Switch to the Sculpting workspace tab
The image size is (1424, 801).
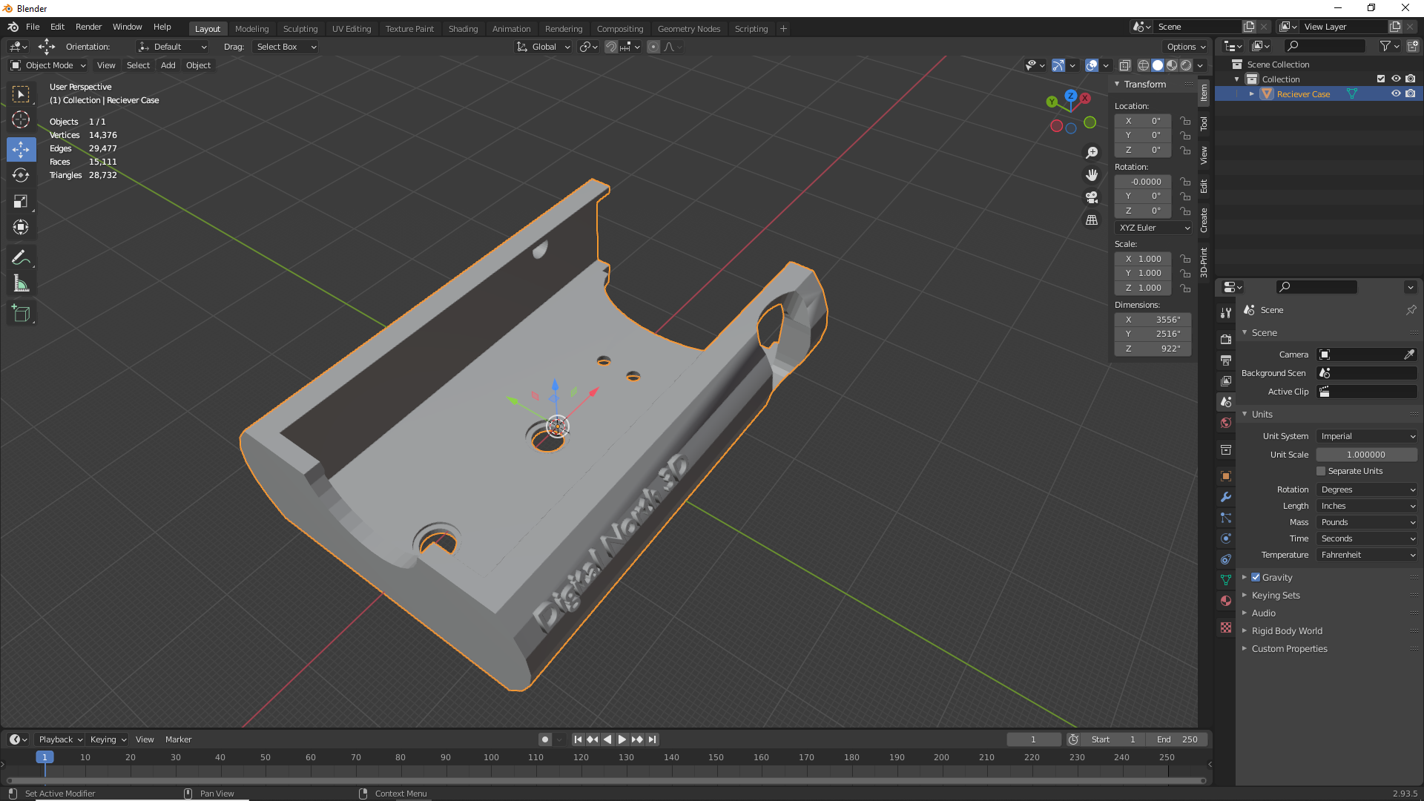(x=300, y=29)
